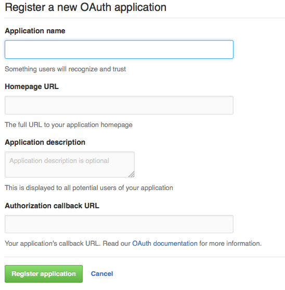285x290 pixels.
Task: Click the hint about recognize and trust
Action: tap(65, 69)
